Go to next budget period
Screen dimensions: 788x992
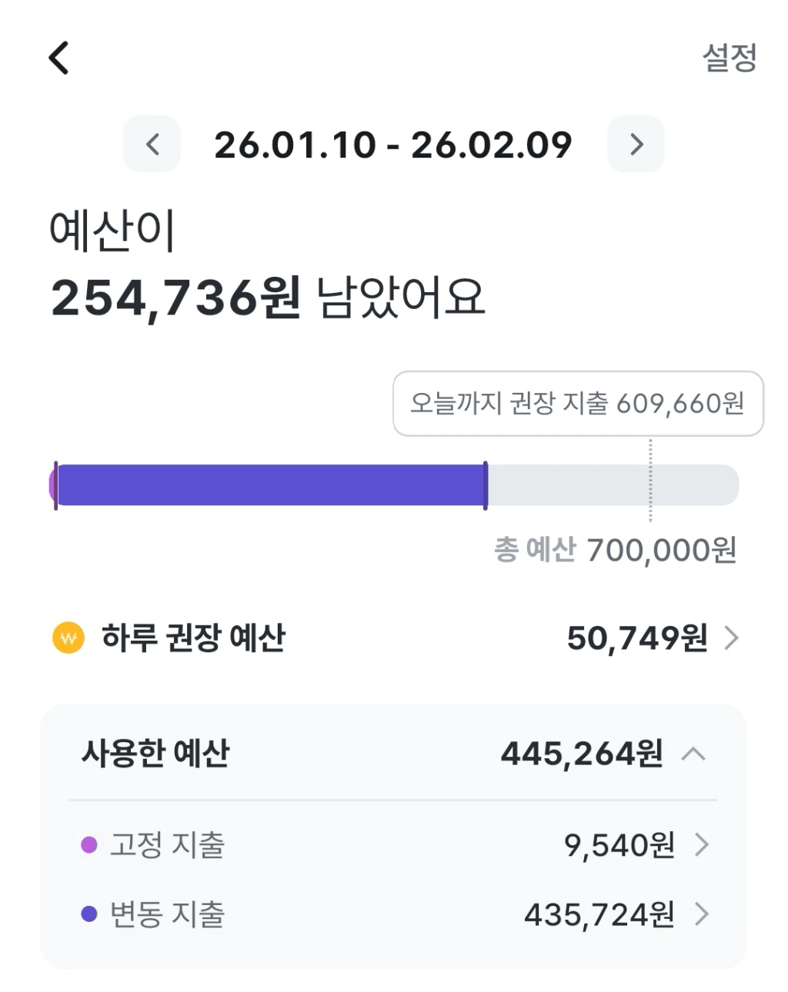coord(636,144)
